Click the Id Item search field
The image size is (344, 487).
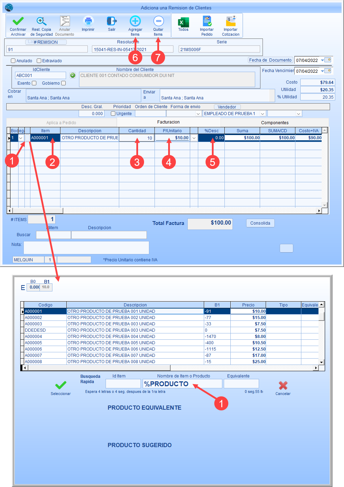(x=123, y=384)
